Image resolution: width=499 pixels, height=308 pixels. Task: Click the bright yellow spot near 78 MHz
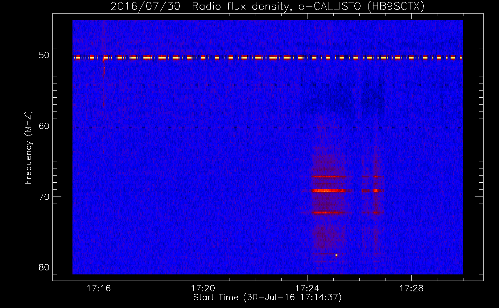(336, 255)
